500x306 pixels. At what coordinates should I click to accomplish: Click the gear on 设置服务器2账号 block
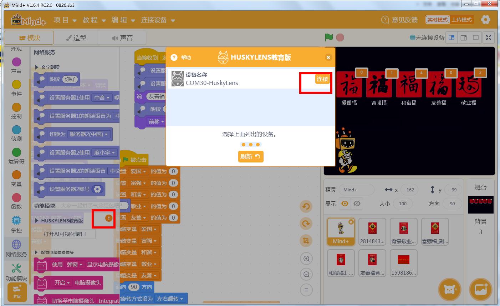tap(97, 189)
